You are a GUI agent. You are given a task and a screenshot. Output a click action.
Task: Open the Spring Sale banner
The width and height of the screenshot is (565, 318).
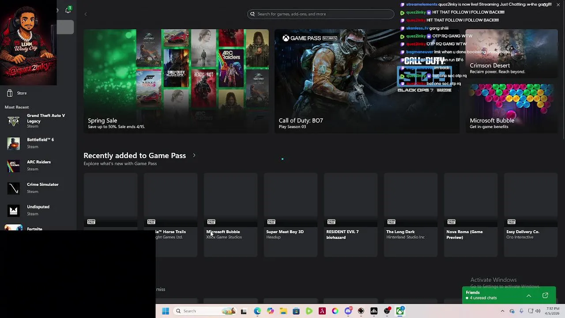tap(176, 81)
